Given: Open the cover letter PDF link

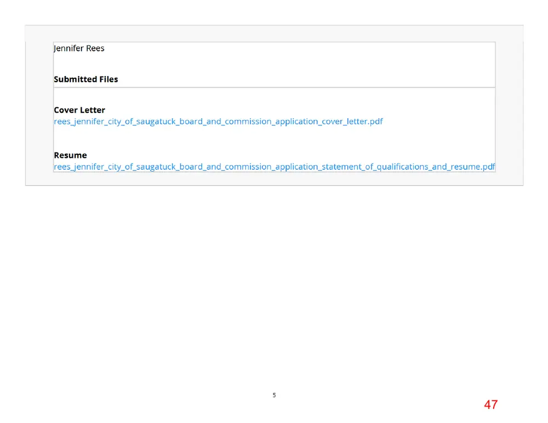Looking at the screenshot, I should tap(218, 121).
